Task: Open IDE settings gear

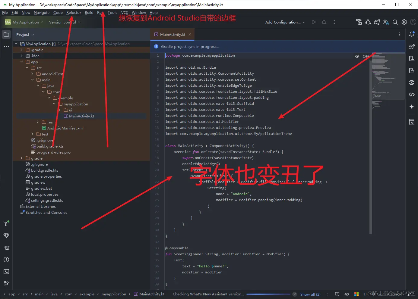Action: pyautogui.click(x=404, y=22)
